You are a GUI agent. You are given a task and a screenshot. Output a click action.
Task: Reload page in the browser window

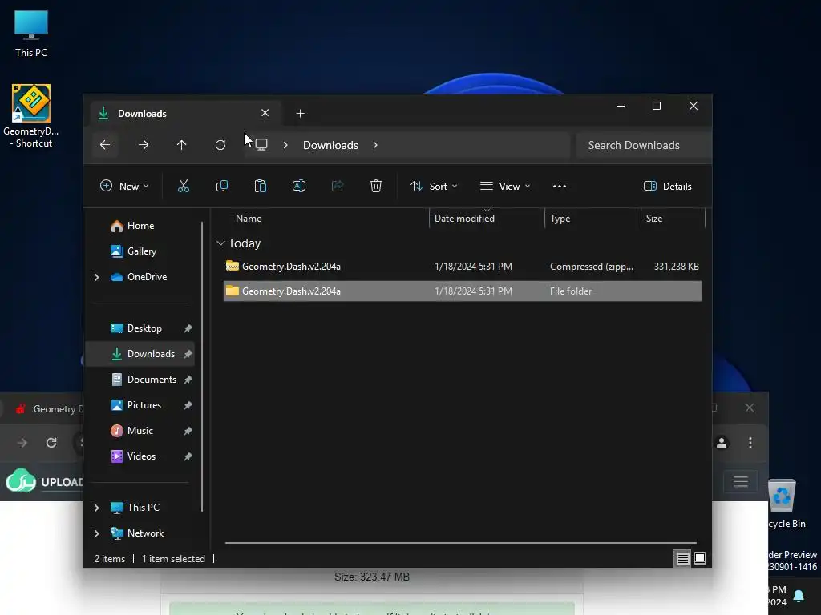pos(51,443)
